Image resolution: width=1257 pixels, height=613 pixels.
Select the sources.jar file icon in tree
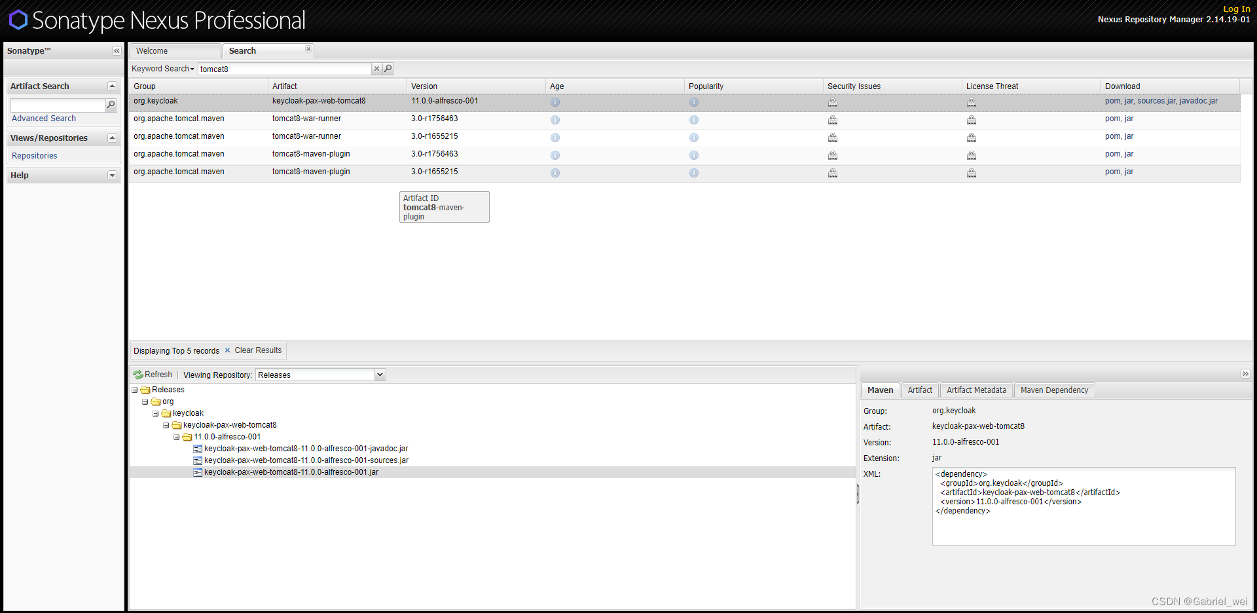198,460
